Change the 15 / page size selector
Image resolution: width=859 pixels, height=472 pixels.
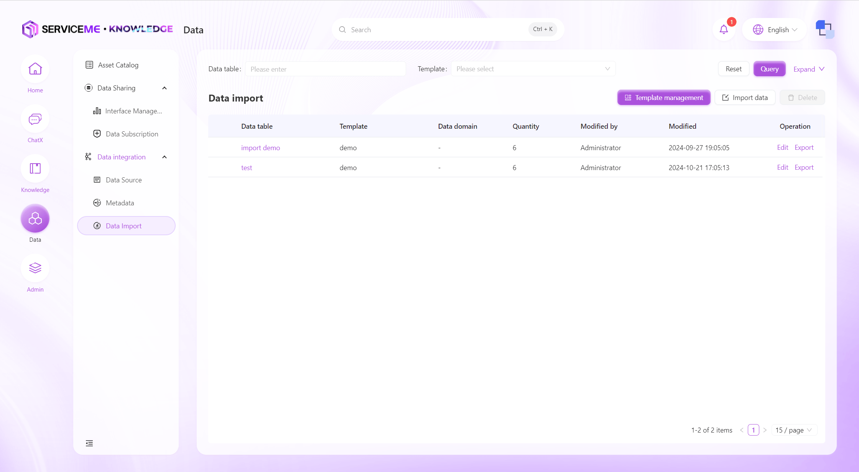pyautogui.click(x=794, y=430)
